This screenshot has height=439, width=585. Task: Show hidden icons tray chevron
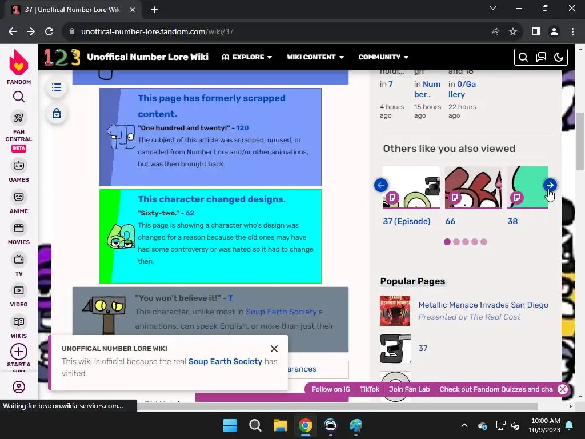(x=464, y=425)
